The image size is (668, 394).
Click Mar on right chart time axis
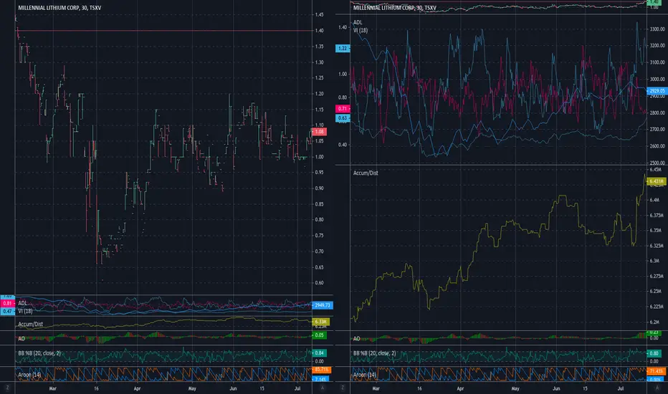[376, 388]
